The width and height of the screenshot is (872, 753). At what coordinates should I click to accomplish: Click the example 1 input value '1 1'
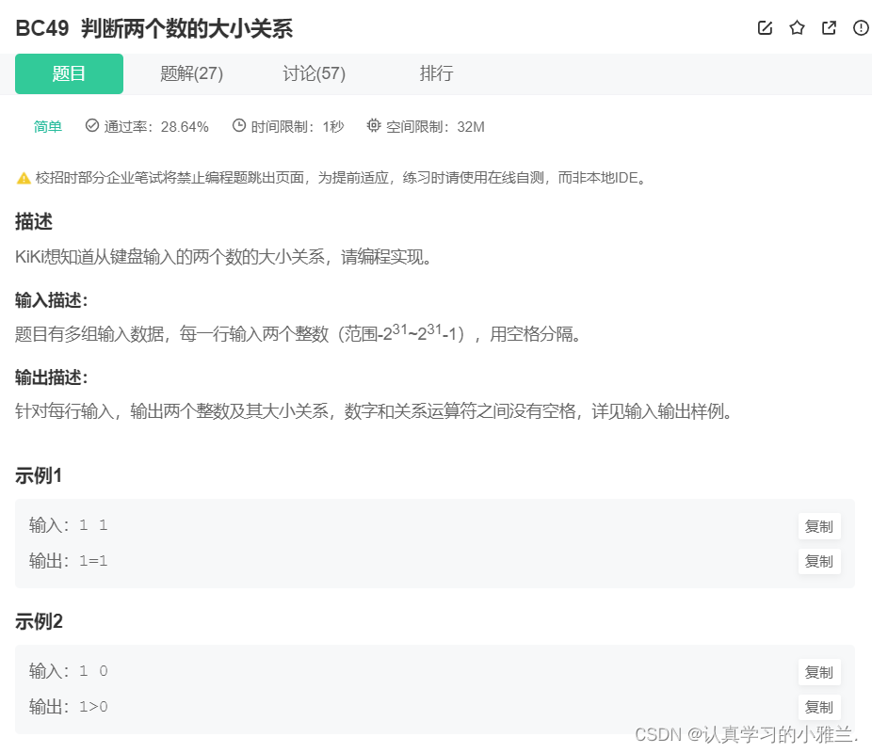pos(93,525)
